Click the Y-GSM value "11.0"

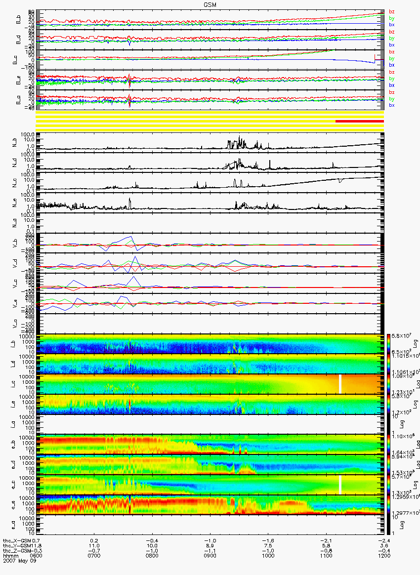(x=94, y=546)
